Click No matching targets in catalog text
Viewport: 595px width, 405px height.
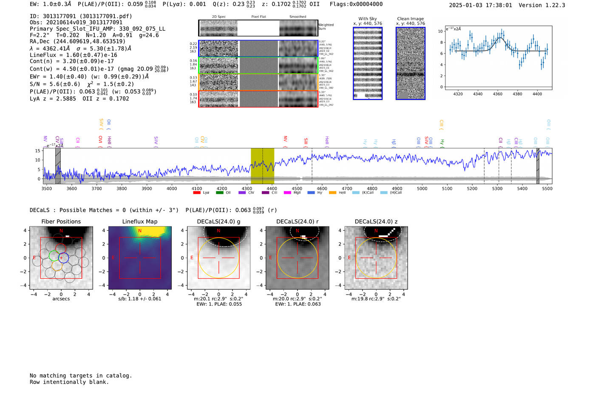point(81,376)
